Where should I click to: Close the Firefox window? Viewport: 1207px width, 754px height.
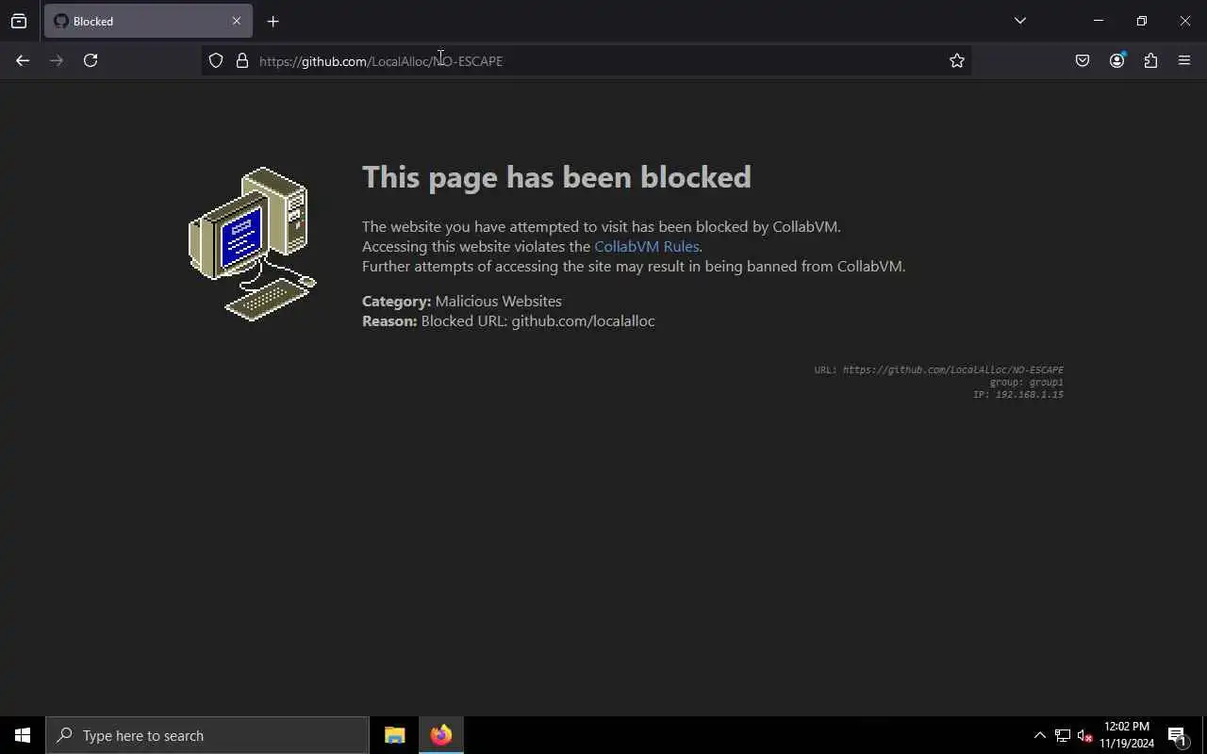pyautogui.click(x=1185, y=21)
